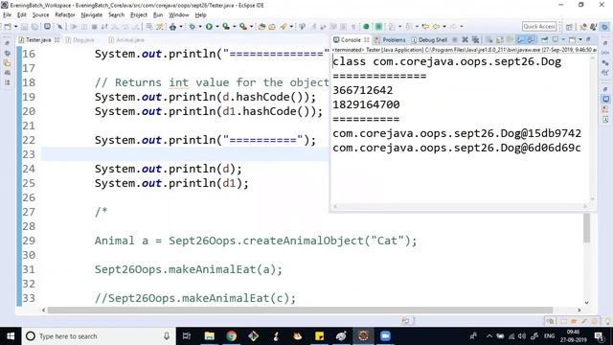Toggle Word Wrap in Console toolbar

(x=510, y=39)
